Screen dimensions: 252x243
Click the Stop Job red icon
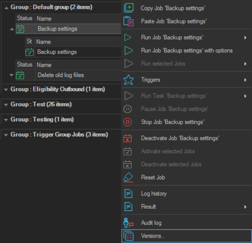pos(128,122)
